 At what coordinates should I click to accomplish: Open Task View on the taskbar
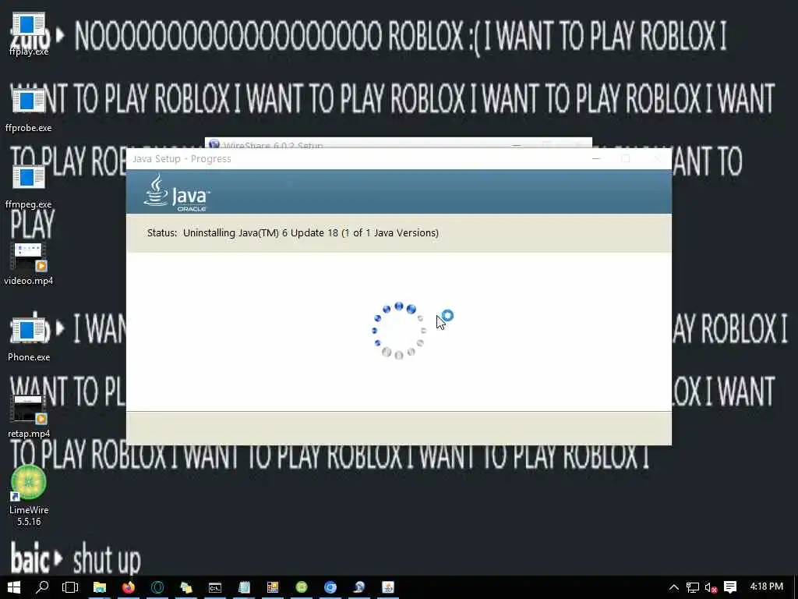pos(70,587)
